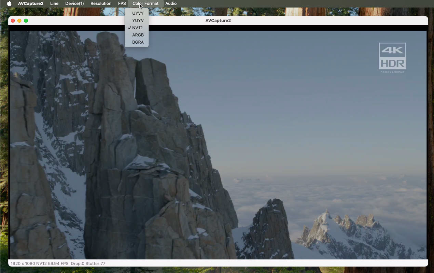
Task: Switch color format to ARGB
Action: 138,35
